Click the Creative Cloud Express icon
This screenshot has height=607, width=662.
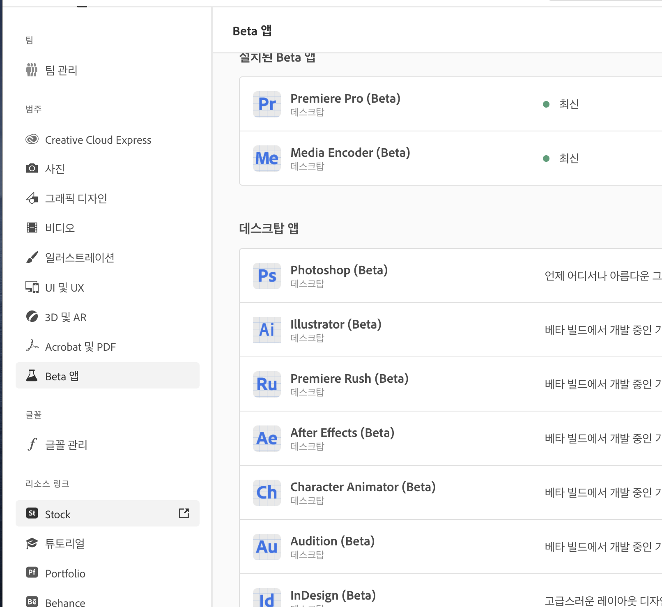point(32,139)
